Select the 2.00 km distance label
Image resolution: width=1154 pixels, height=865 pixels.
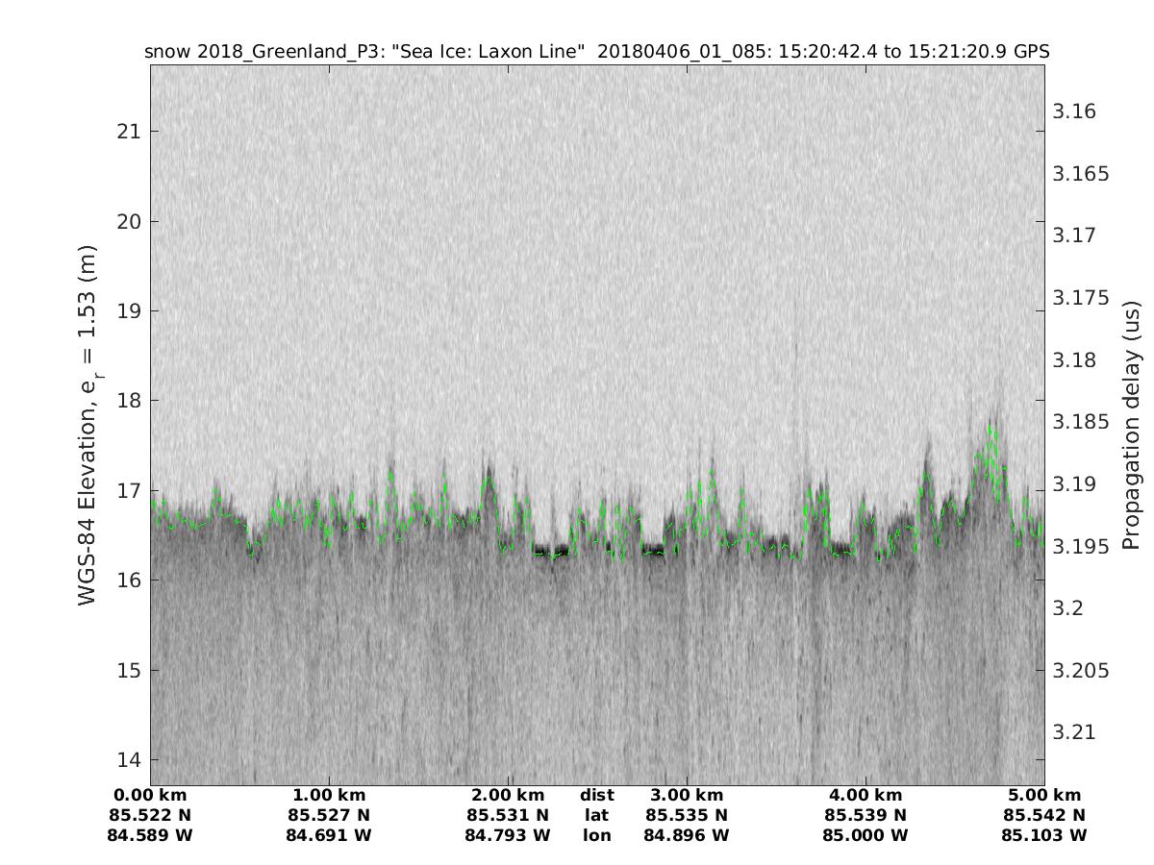pyautogui.click(x=508, y=795)
